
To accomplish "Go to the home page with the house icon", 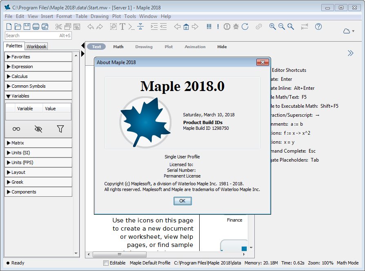I will coord(186,27).
